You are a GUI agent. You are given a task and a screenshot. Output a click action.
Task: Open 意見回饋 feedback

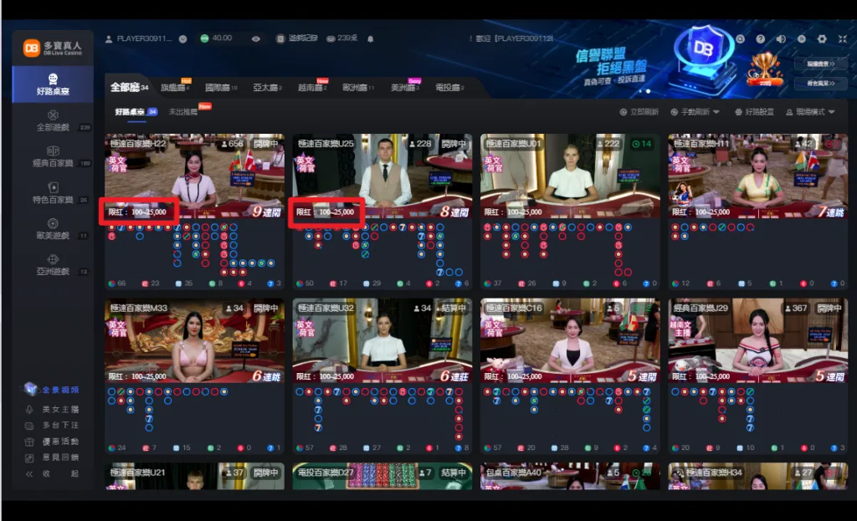tap(53, 457)
